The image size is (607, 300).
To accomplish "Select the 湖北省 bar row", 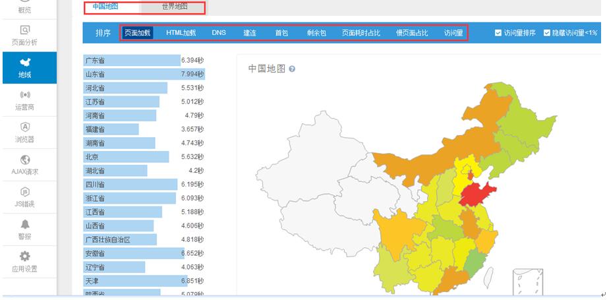I will (x=144, y=171).
